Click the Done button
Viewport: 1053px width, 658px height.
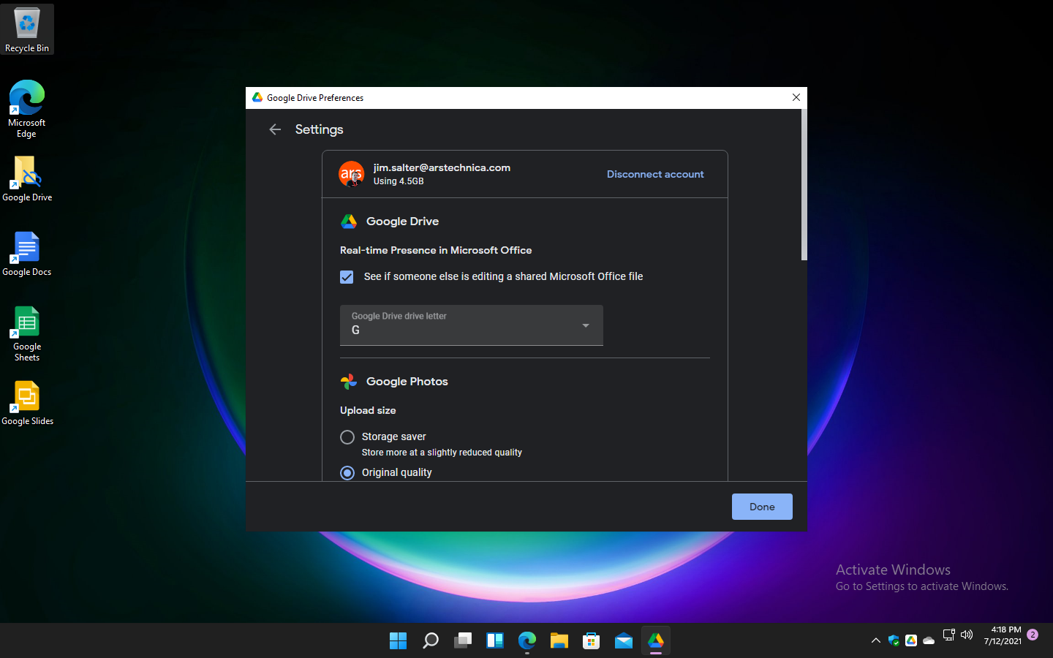[762, 506]
